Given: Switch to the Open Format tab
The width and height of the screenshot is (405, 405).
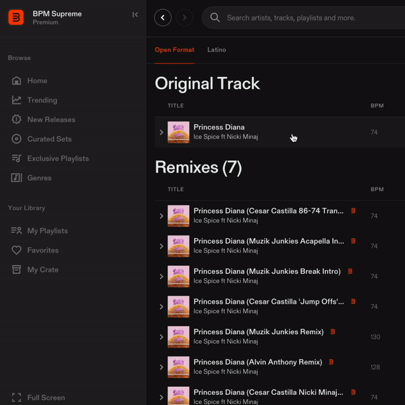Looking at the screenshot, I should (x=174, y=50).
